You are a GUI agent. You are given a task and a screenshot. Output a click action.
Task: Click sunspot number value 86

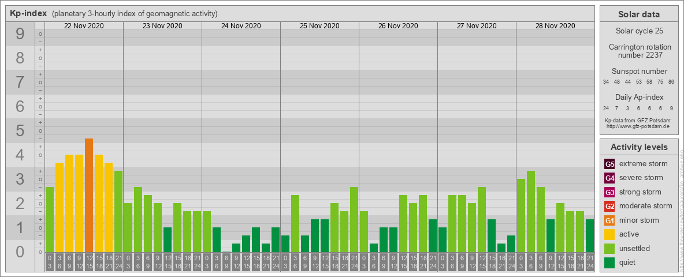[x=672, y=82]
